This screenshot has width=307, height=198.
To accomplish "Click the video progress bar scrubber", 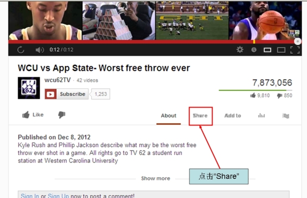I will click(297, 42).
